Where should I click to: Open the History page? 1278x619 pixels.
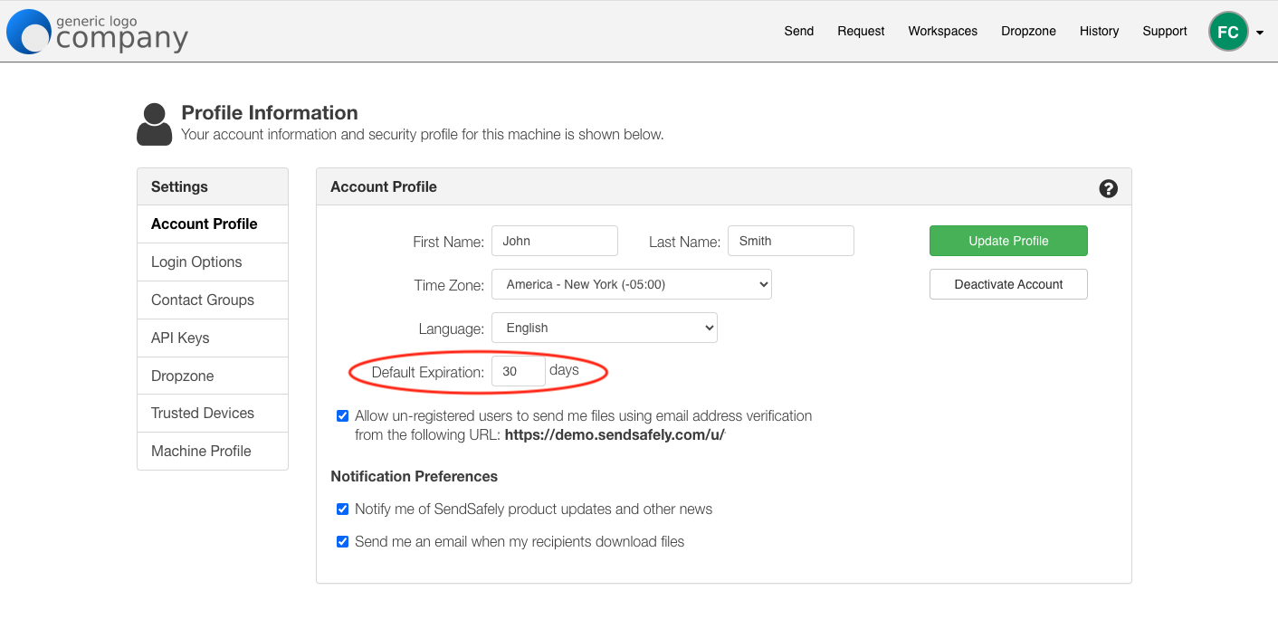[1099, 31]
